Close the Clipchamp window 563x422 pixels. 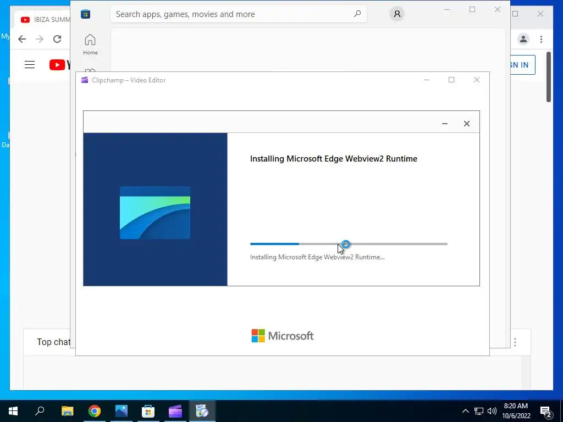477,80
